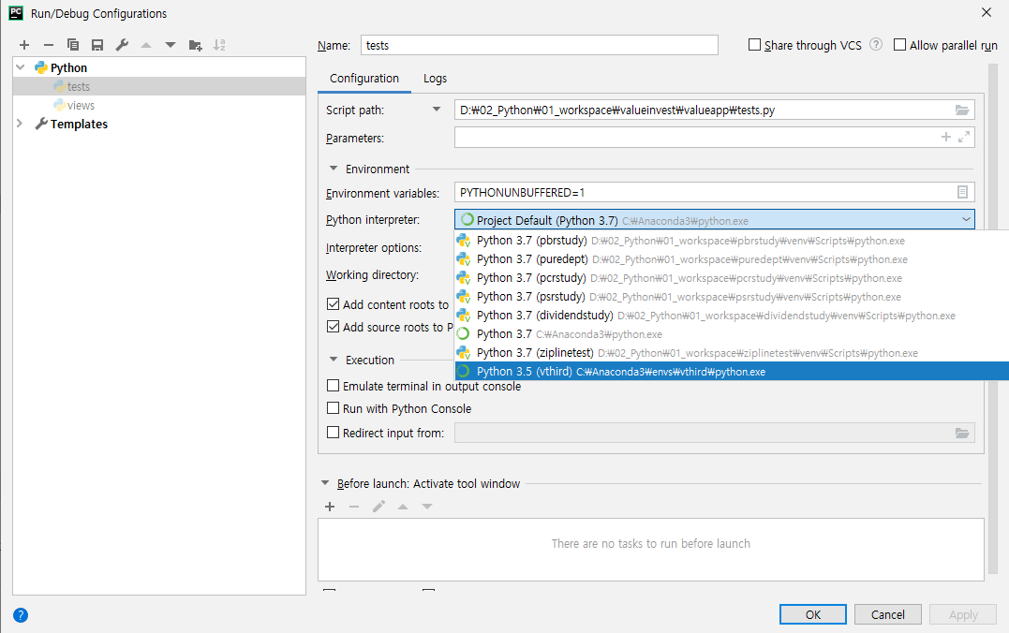Choose Python 3.5 (vthird) interpreter
This screenshot has width=1009, height=633.
coord(732,371)
